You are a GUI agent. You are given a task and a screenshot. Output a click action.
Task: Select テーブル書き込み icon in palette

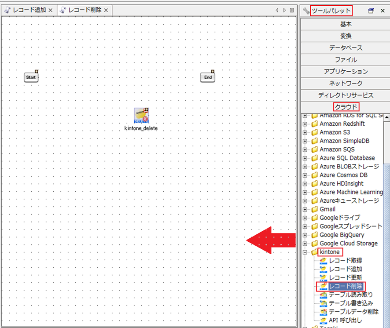click(323, 303)
